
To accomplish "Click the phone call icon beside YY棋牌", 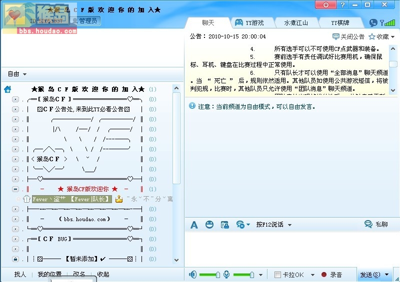I will click(373, 23).
